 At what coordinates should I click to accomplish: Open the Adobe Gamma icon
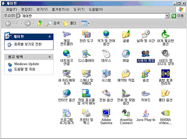[x=106, y=113]
